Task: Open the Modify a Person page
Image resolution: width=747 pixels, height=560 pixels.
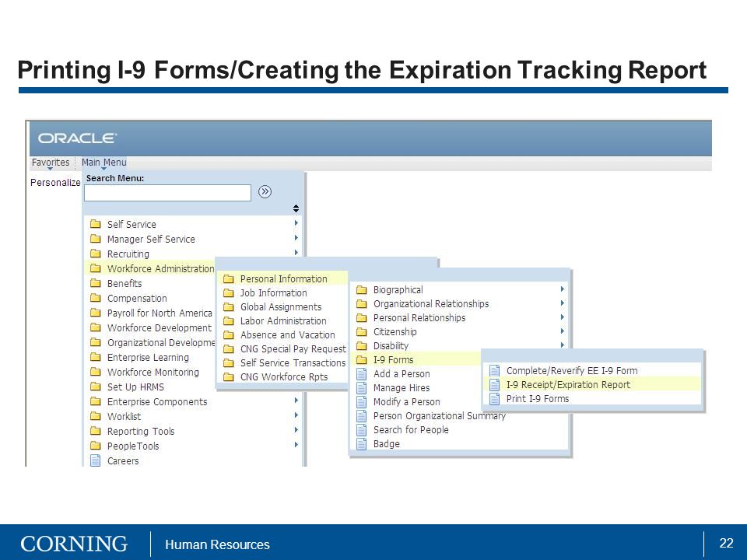Action: 406,402
